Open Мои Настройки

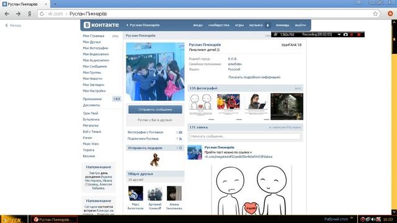coord(94,91)
